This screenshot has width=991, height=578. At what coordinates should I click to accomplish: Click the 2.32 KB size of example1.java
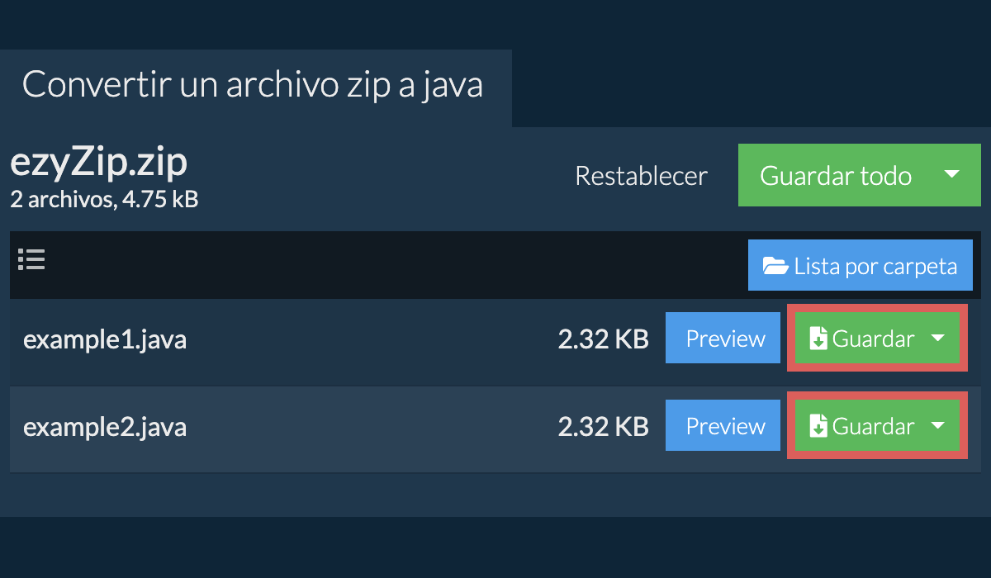point(603,339)
